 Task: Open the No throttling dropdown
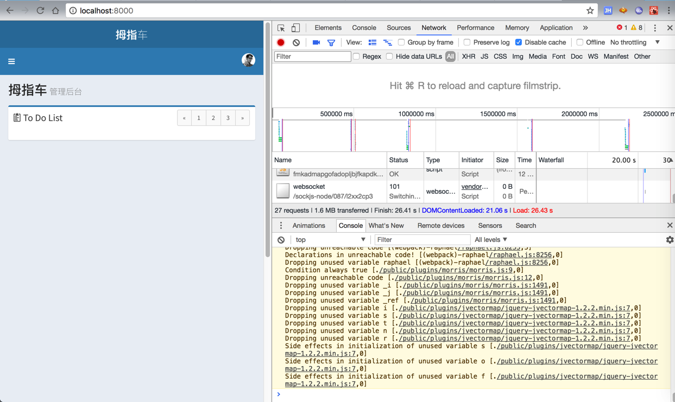[635, 42]
